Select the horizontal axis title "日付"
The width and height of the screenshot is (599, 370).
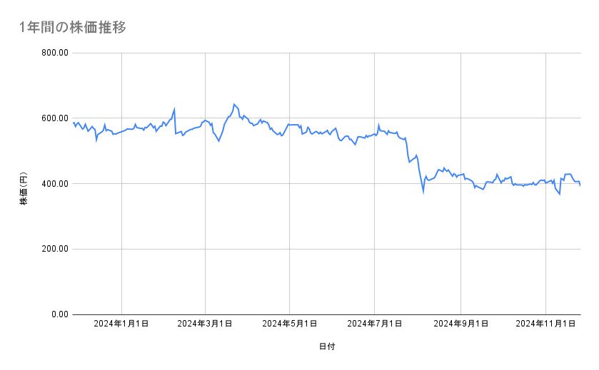[326, 347]
